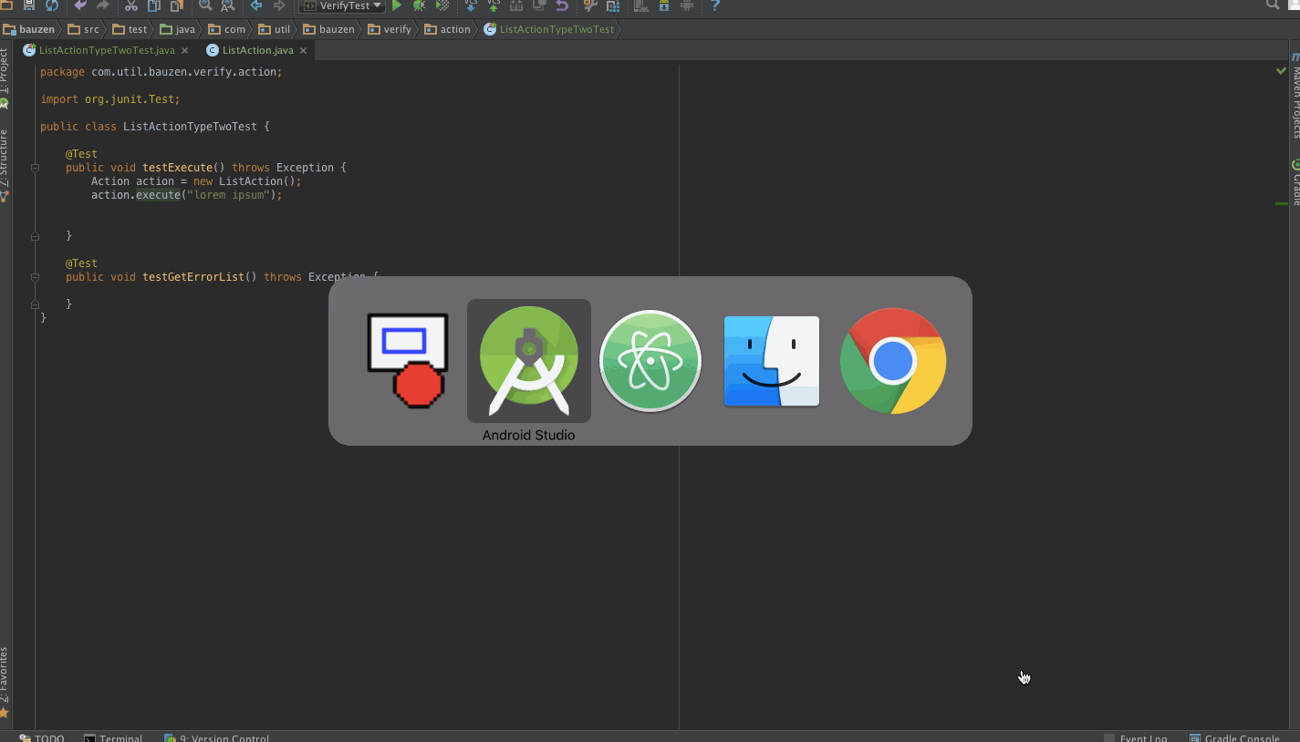Switch to Android Studio in app switcher
The height and width of the screenshot is (742, 1300).
point(529,361)
